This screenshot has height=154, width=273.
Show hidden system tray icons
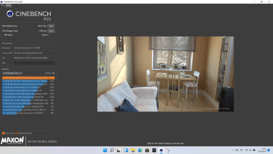click(233, 150)
